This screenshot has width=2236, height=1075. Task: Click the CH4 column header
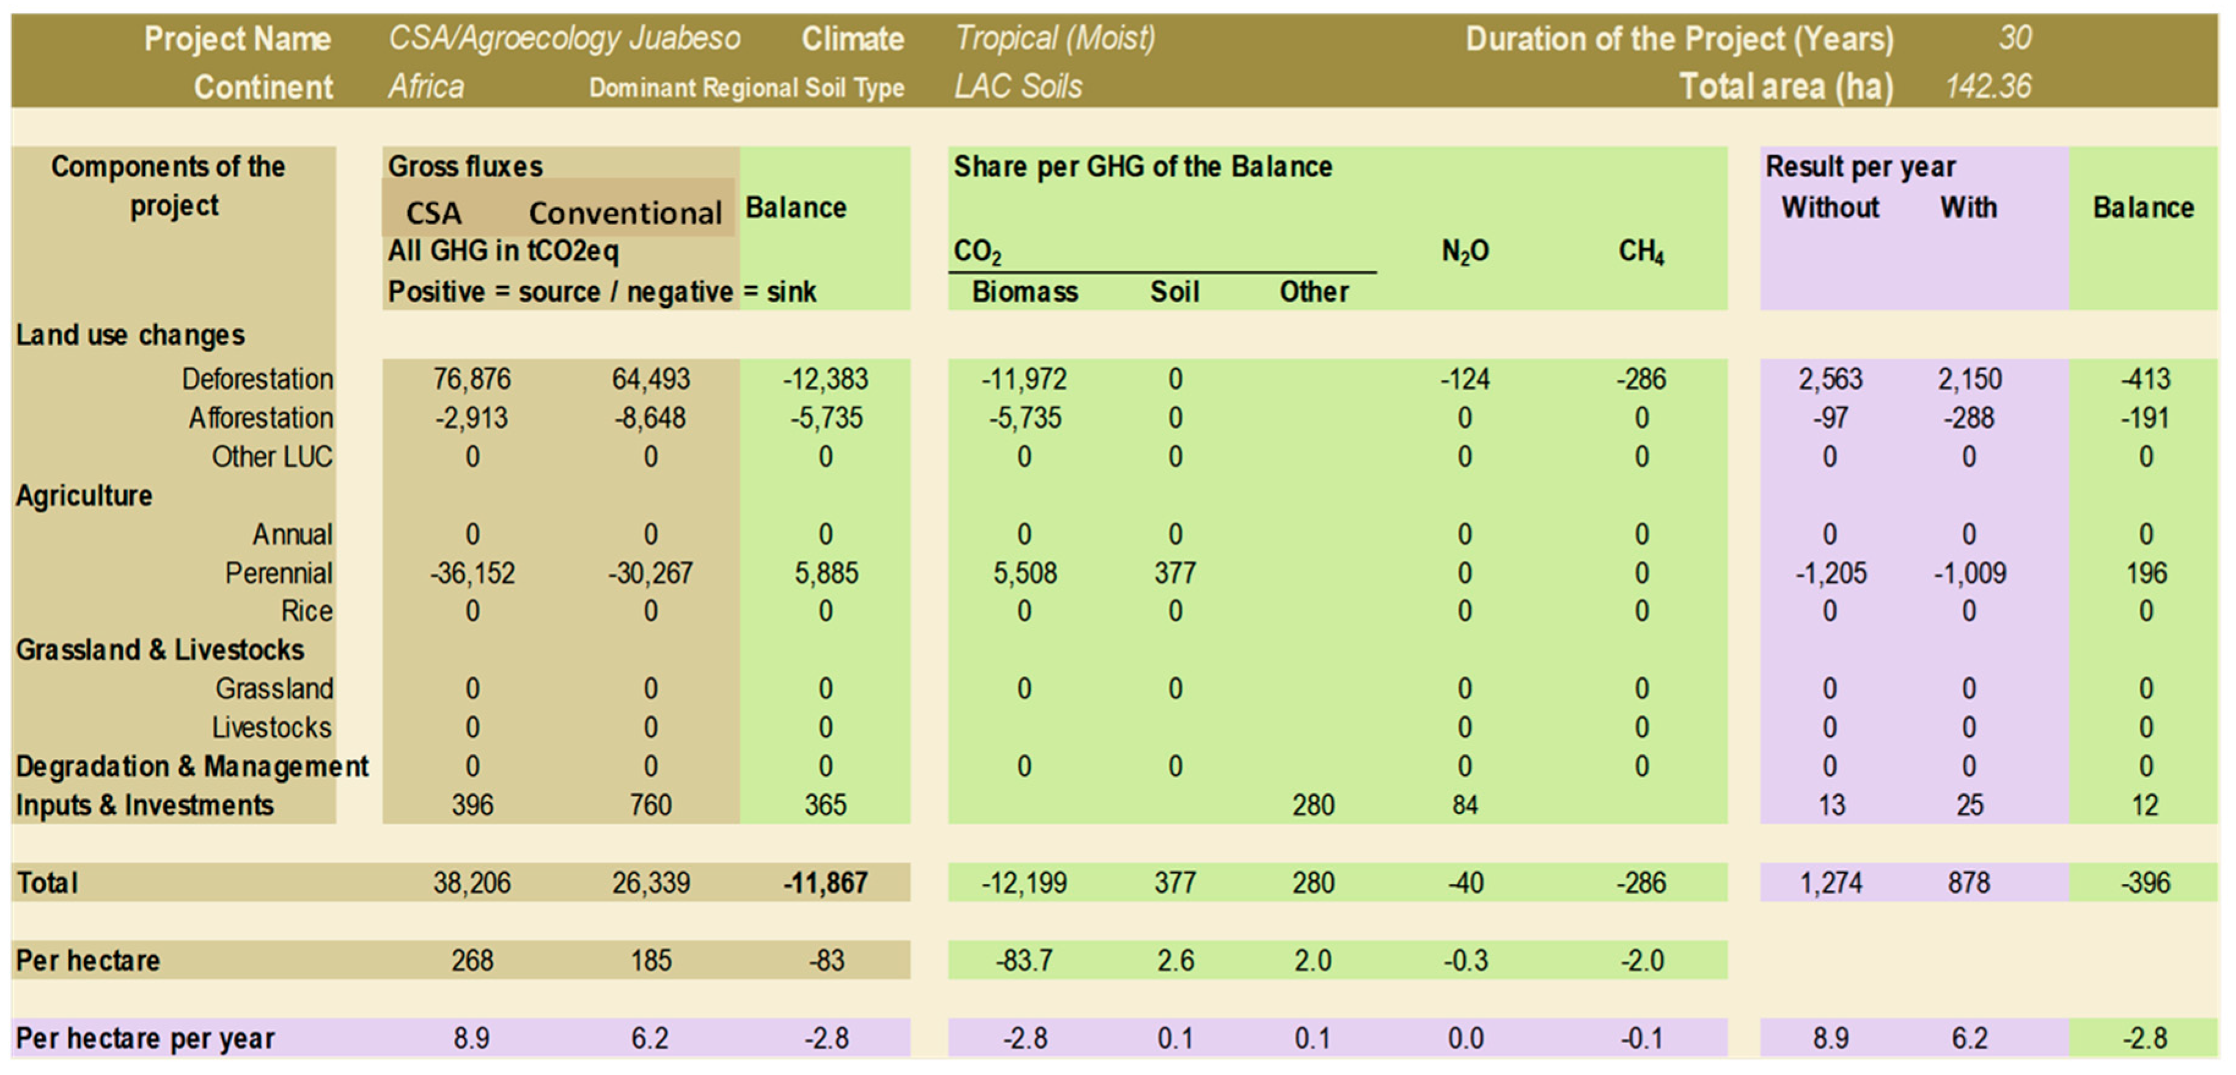(1641, 252)
